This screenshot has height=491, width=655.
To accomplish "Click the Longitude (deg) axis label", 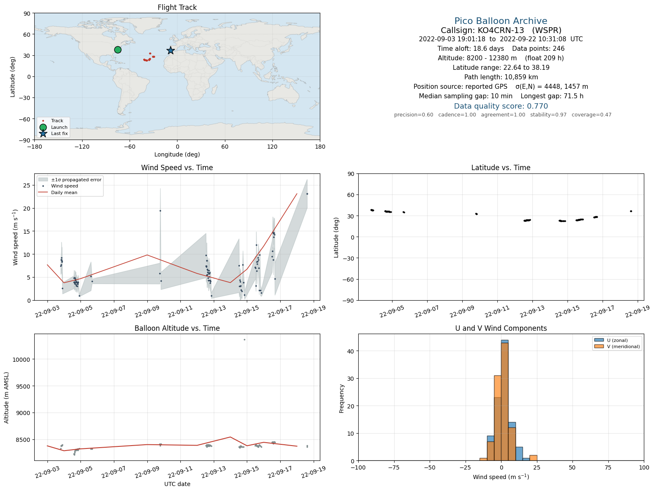I will click(x=177, y=154).
